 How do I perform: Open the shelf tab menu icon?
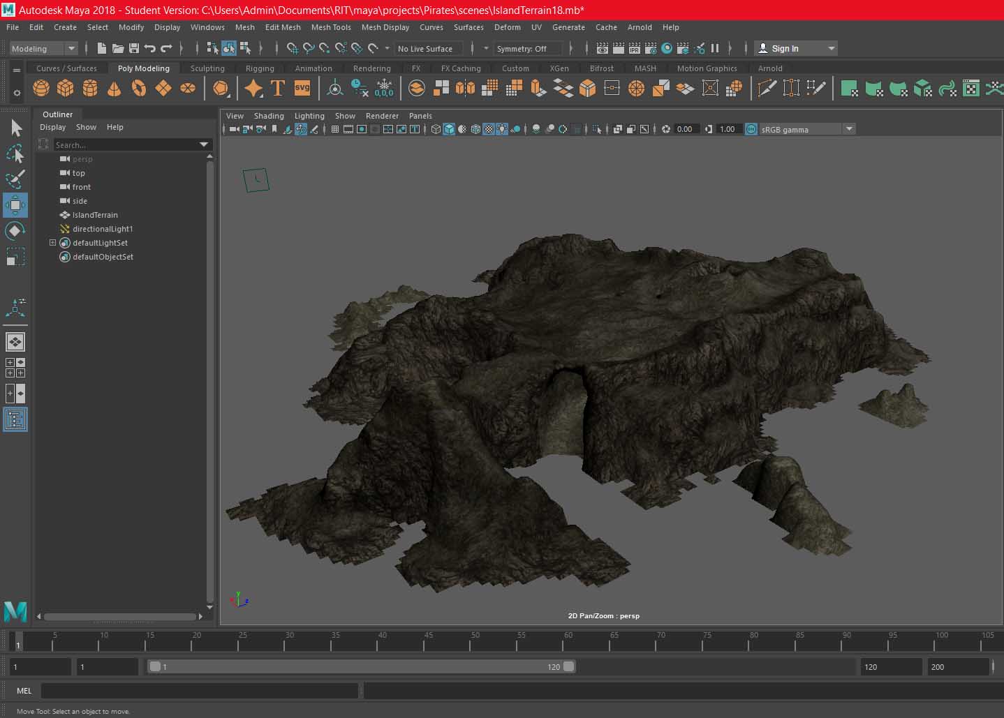pyautogui.click(x=17, y=70)
